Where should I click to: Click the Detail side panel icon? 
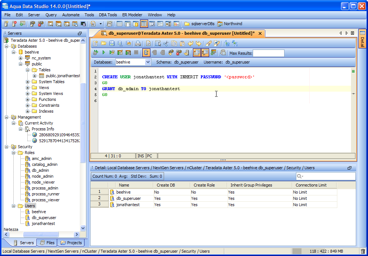(362, 39)
